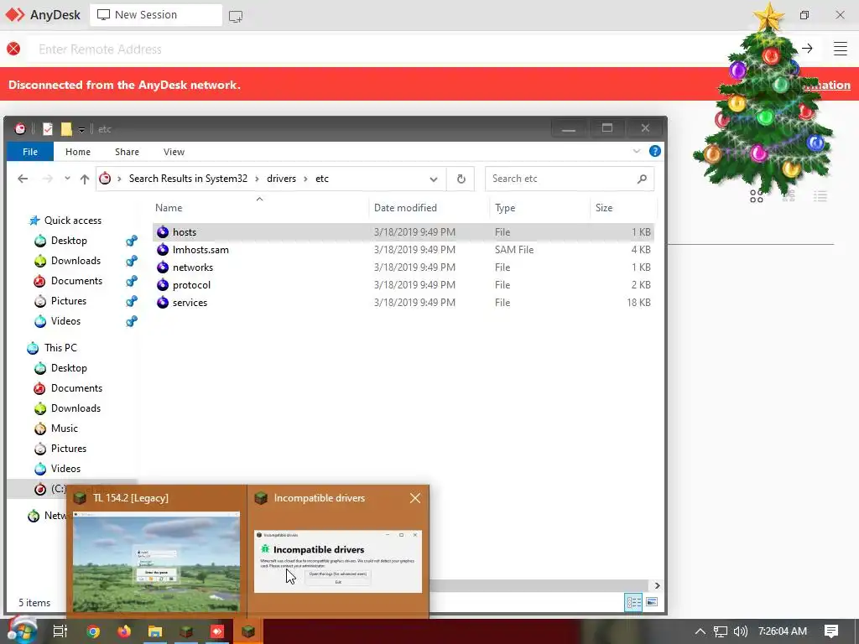The width and height of the screenshot is (859, 644).
Task: Open Music under This PC
Action: pos(64,428)
